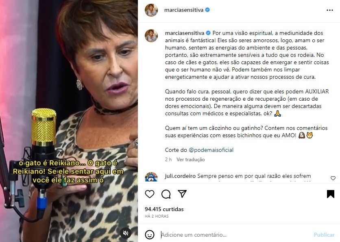The height and width of the screenshot is (242, 340).
Task: Click Publicar to post comment
Action: click(x=324, y=235)
